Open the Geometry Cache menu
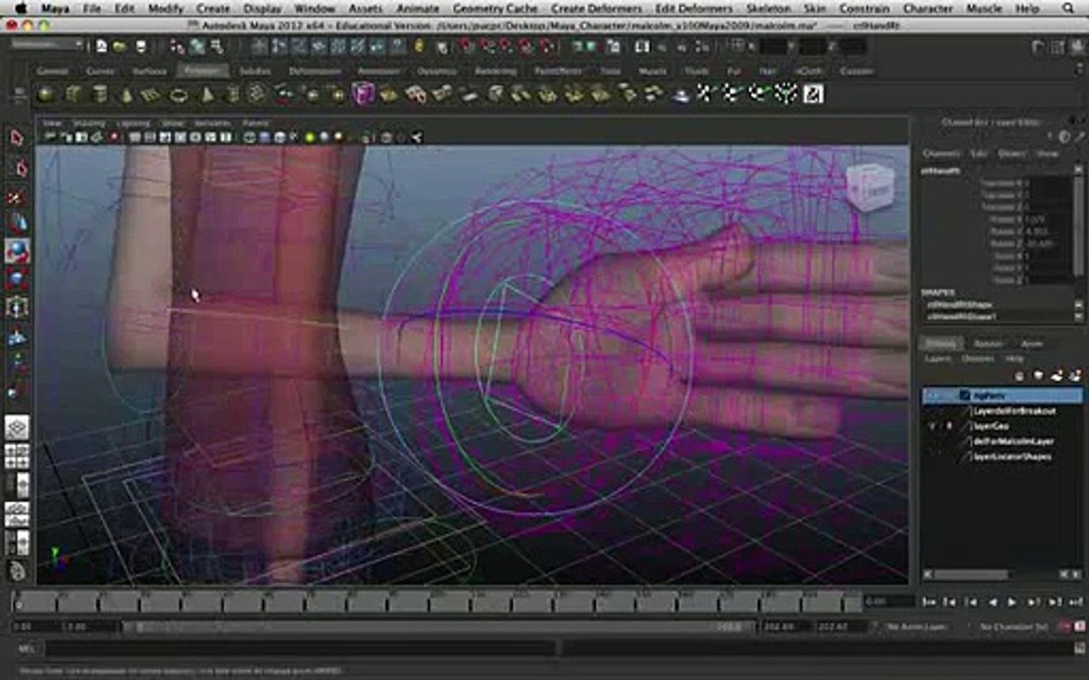 click(x=495, y=8)
